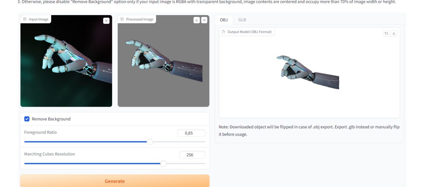Click the Foreground Ratio slider handle

tap(150, 142)
